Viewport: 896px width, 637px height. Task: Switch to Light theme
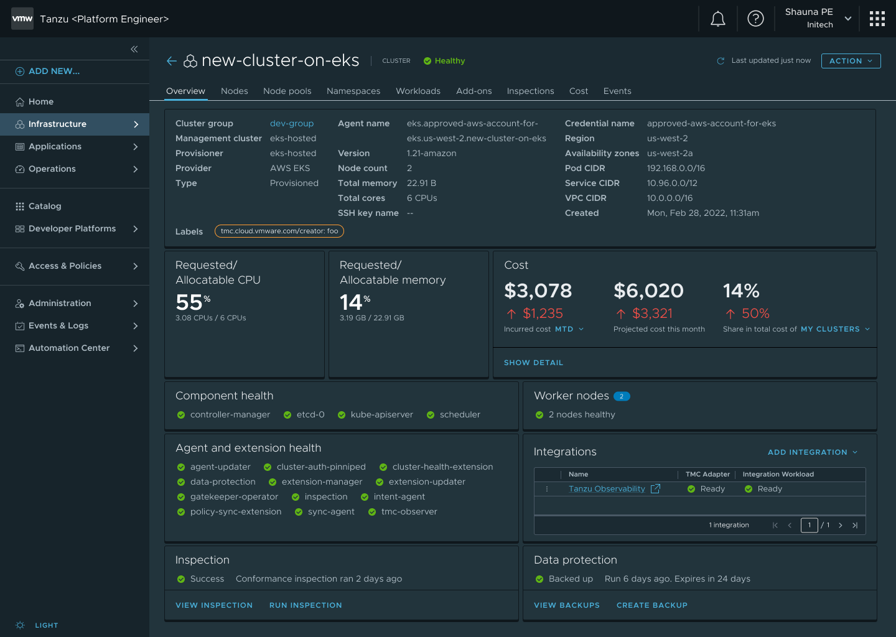(37, 625)
